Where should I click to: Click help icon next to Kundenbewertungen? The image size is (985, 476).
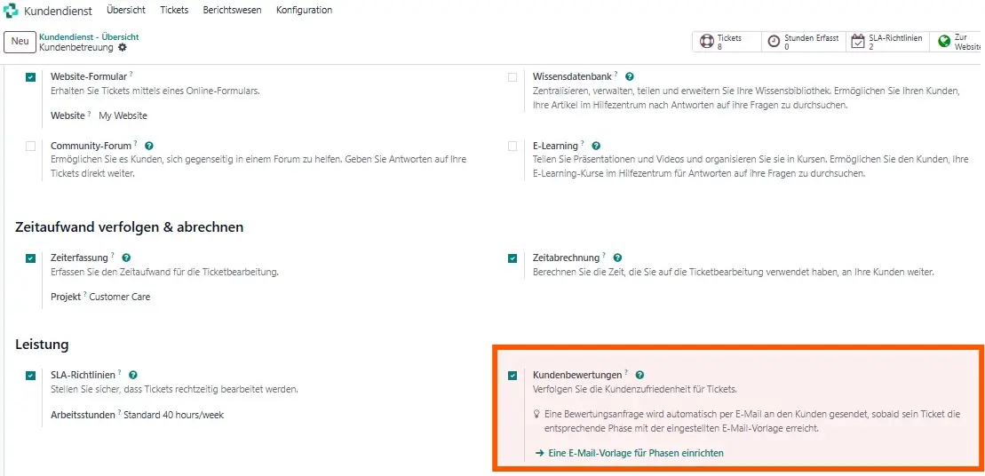pyautogui.click(x=639, y=375)
